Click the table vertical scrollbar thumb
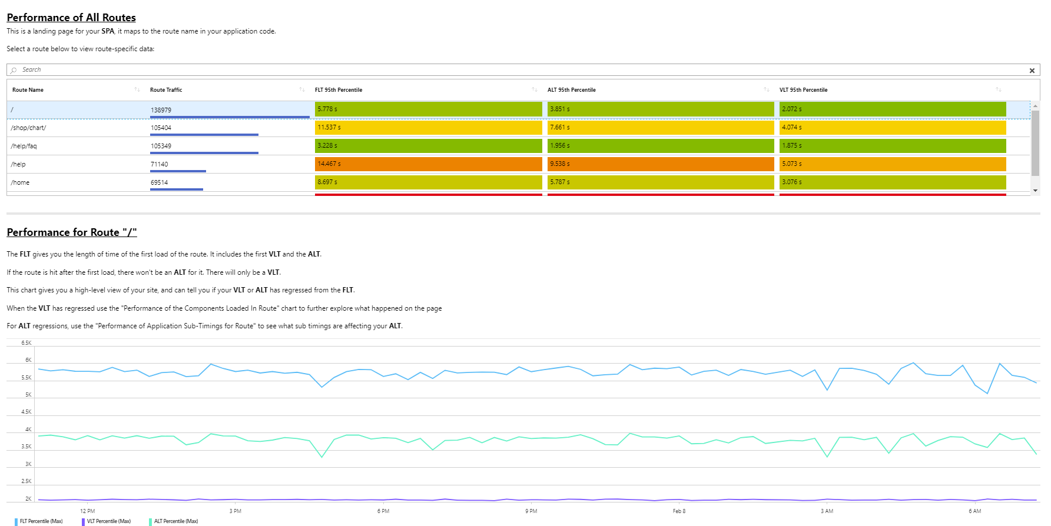The width and height of the screenshot is (1051, 526). pyautogui.click(x=1035, y=143)
